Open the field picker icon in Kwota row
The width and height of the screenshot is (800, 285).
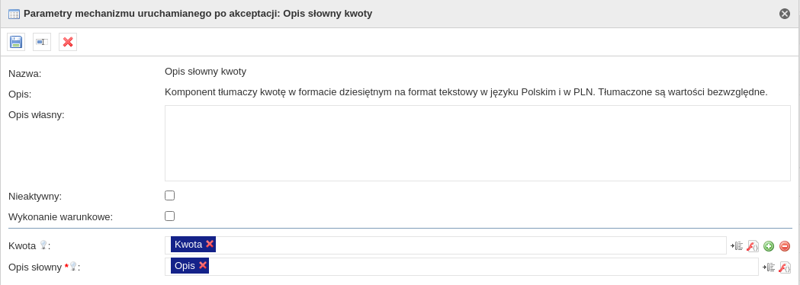[736, 246]
